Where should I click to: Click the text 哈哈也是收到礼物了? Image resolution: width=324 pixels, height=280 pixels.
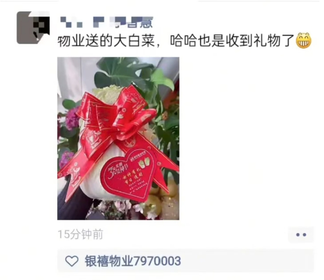click(x=232, y=41)
